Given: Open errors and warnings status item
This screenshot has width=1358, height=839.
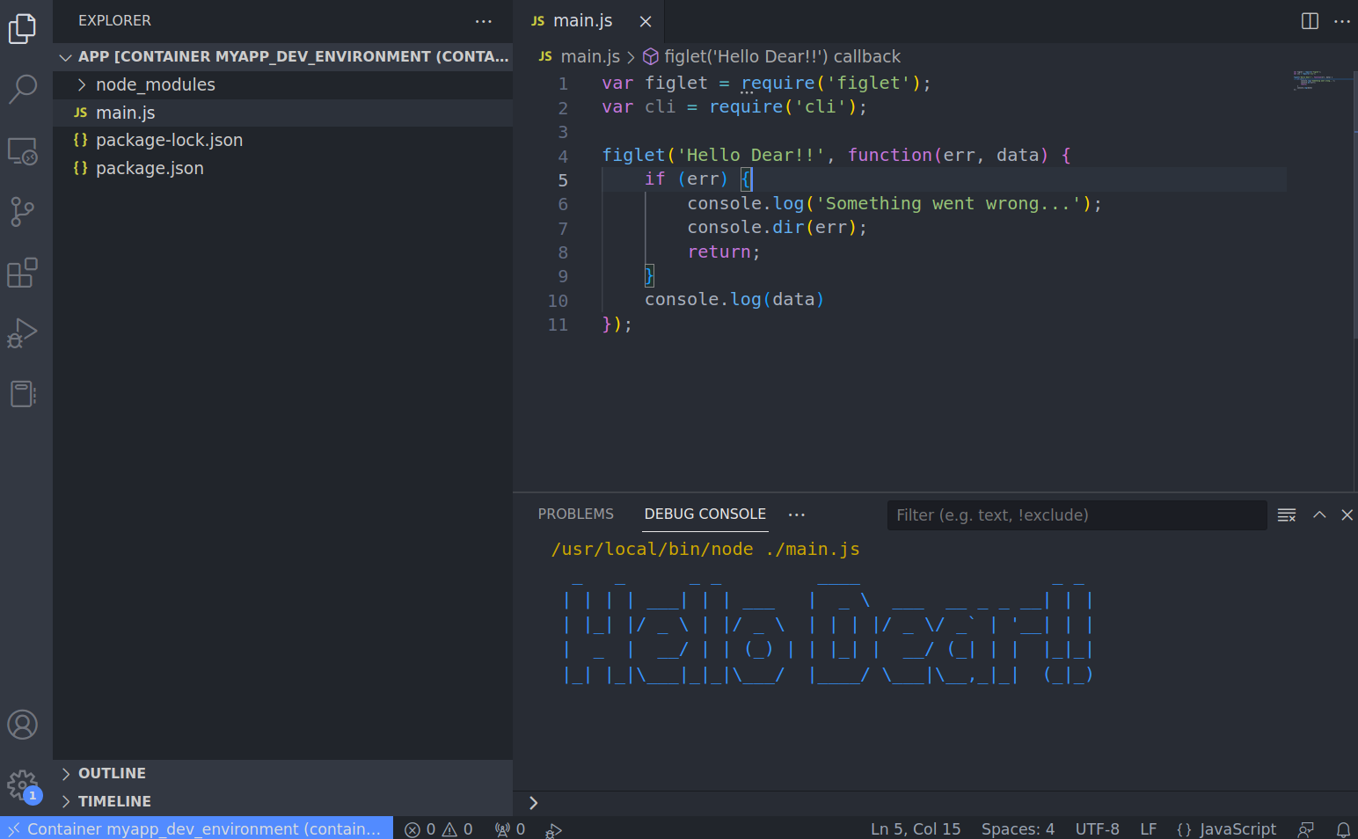Looking at the screenshot, I should (439, 828).
